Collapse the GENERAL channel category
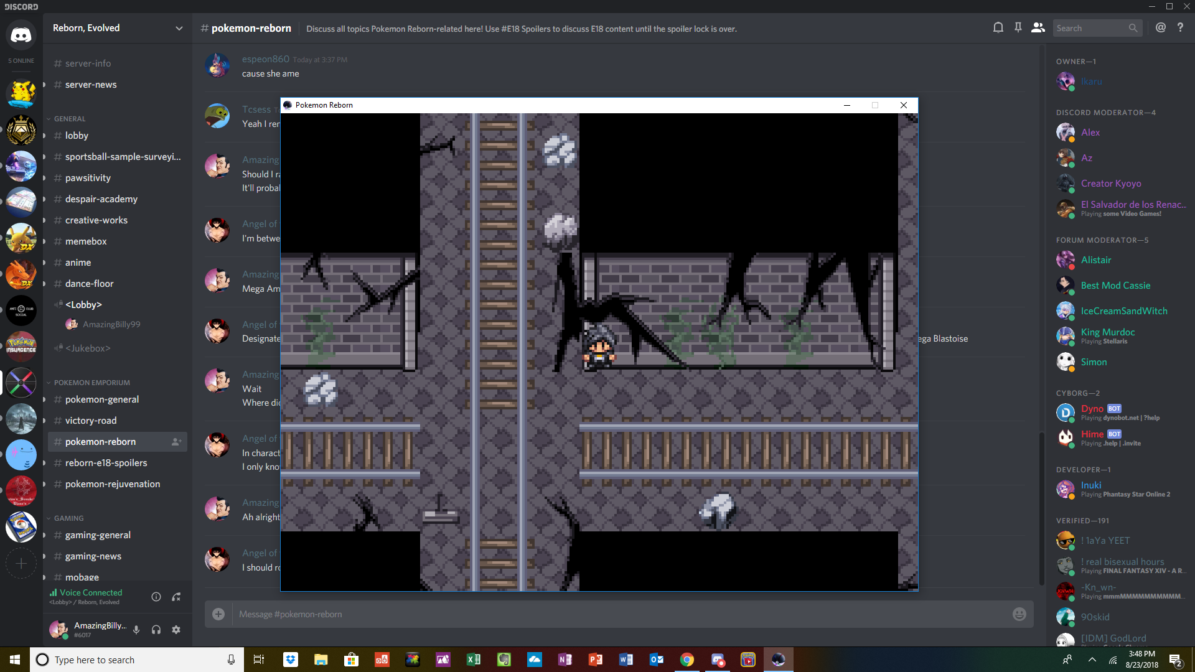The height and width of the screenshot is (672, 1195). pos(69,119)
